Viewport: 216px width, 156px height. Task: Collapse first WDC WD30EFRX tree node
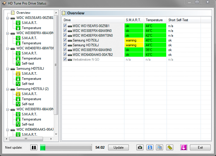[7, 33]
